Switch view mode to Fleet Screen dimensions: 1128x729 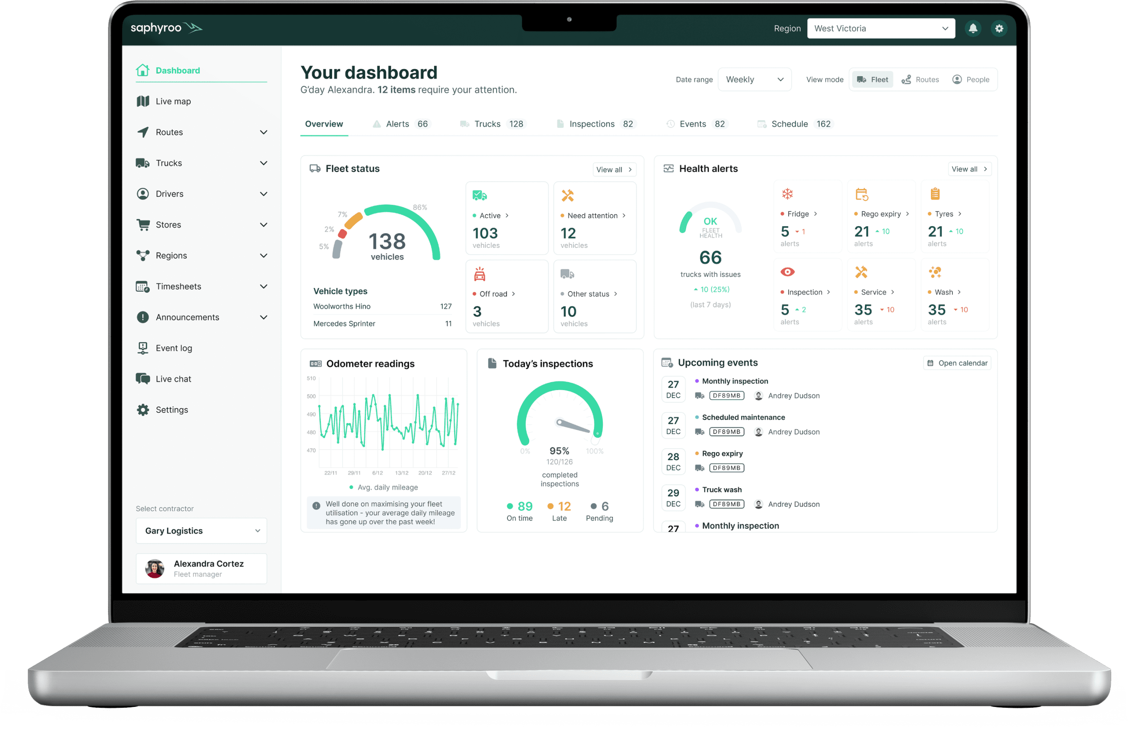tap(872, 79)
